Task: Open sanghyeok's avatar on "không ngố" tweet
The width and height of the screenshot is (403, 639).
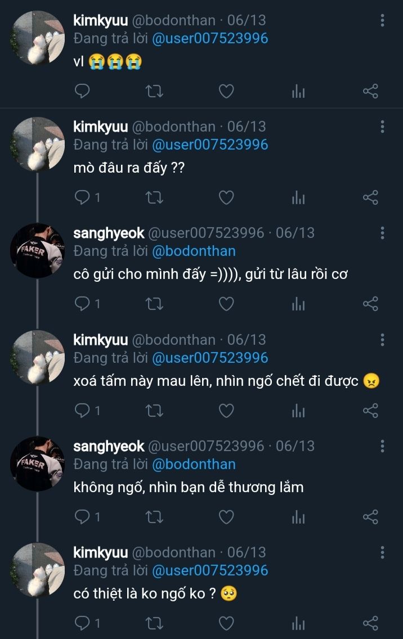Action: pyautogui.click(x=38, y=463)
